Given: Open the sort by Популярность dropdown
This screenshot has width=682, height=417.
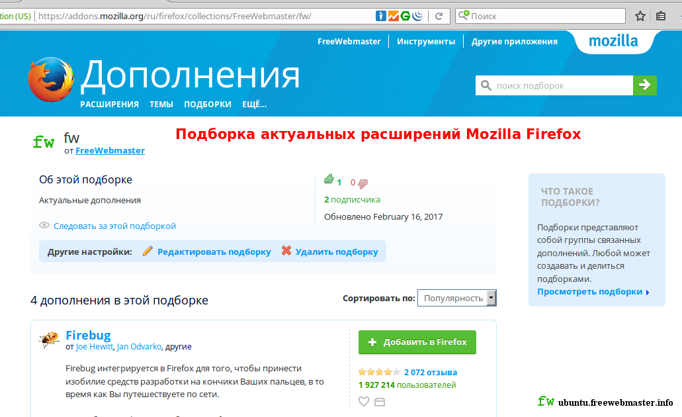Looking at the screenshot, I should 456,298.
